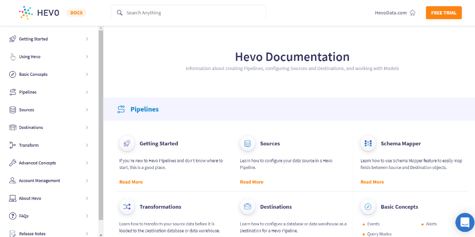Image resolution: width=475 pixels, height=237 pixels.
Task: Click the Pipelines icon in sidebar
Action: point(12,92)
